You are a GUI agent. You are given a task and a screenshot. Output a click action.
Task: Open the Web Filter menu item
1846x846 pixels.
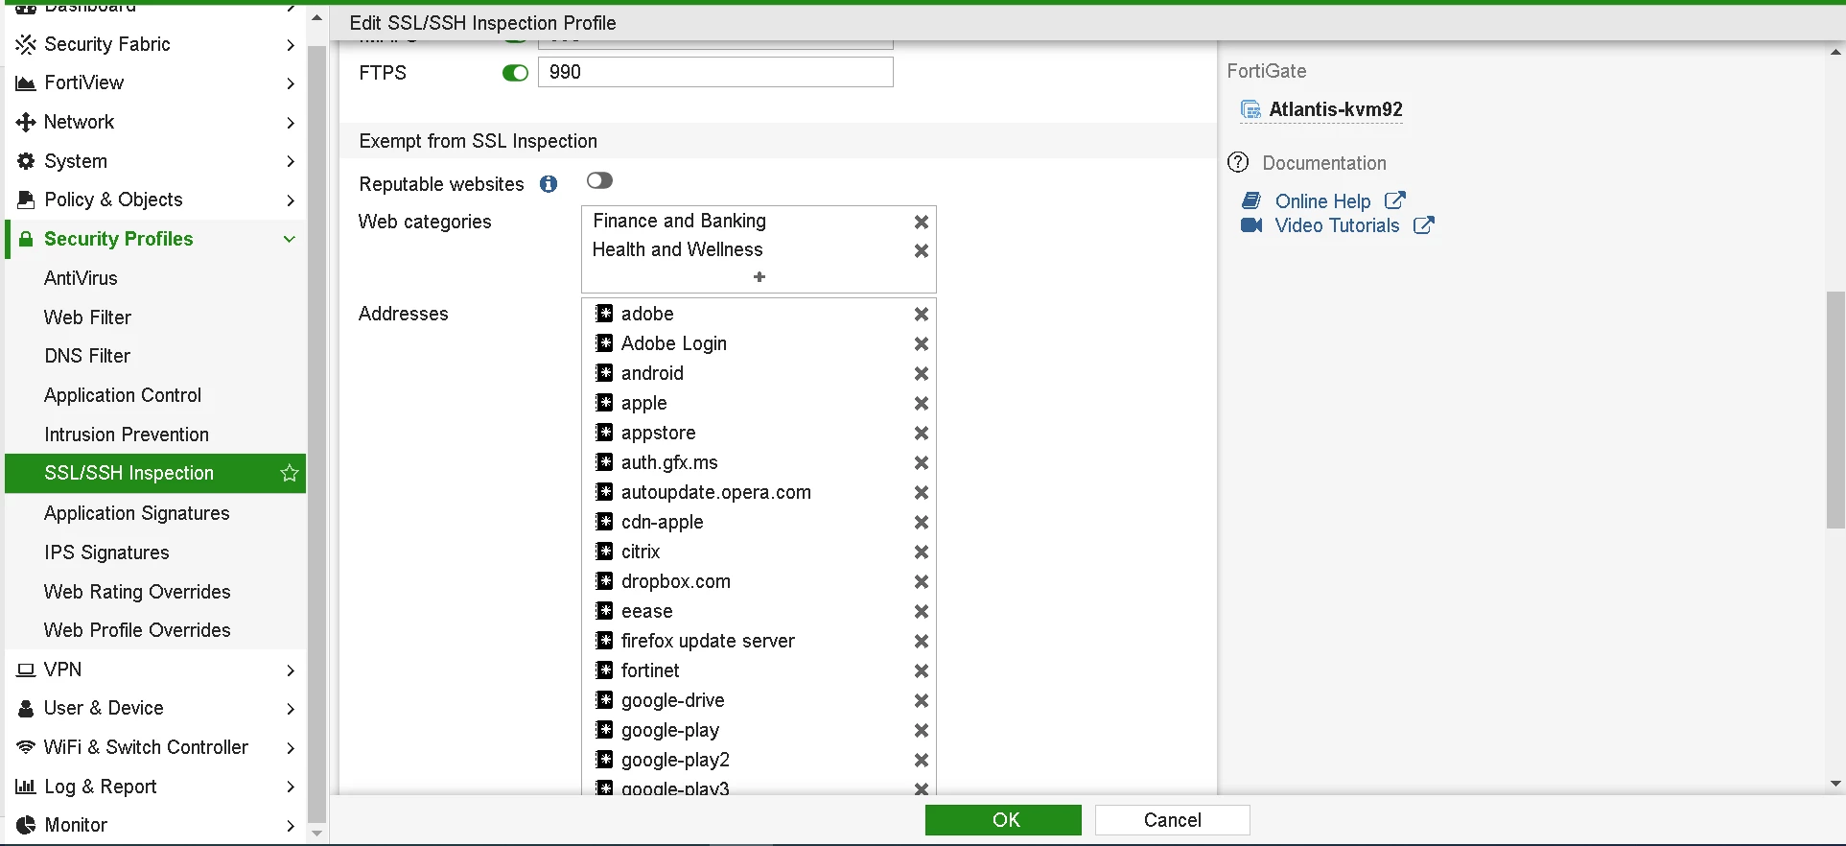[x=87, y=317]
